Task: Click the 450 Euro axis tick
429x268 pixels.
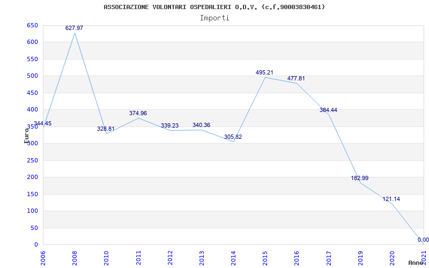Action: [x=32, y=93]
